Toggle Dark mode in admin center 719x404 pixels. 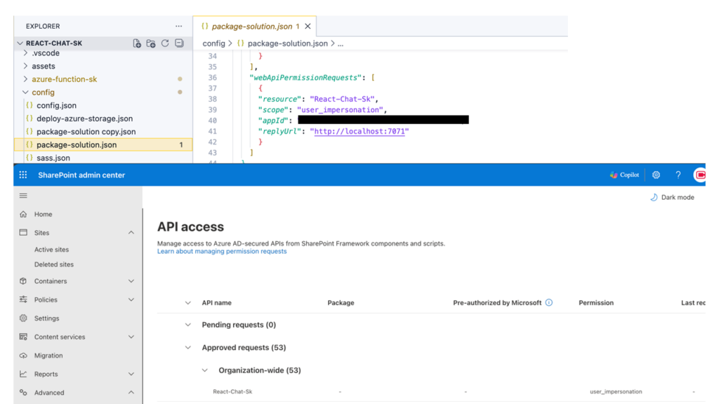pos(671,198)
